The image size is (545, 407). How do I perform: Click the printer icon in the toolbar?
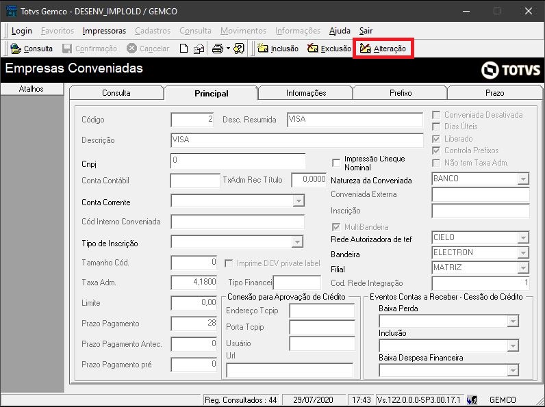pos(218,49)
